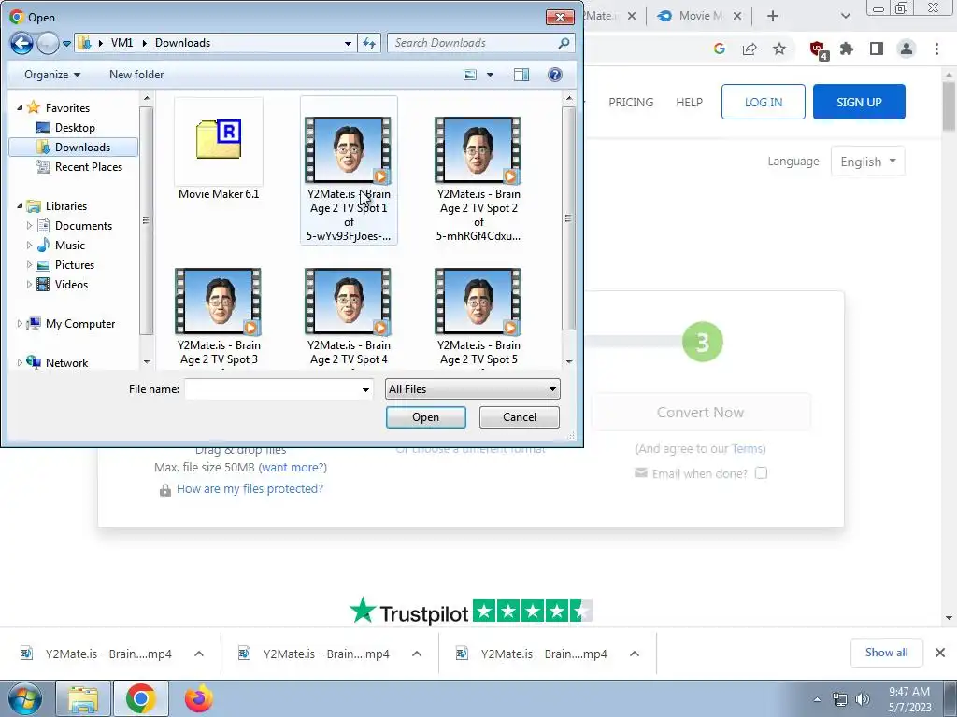This screenshot has width=957, height=717.
Task: Click the File name input field
Action: (272, 389)
